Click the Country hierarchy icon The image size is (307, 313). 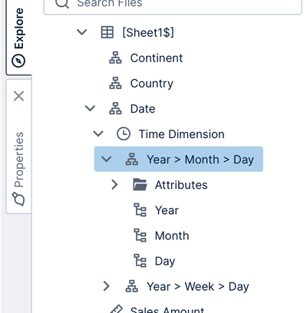pyautogui.click(x=115, y=83)
